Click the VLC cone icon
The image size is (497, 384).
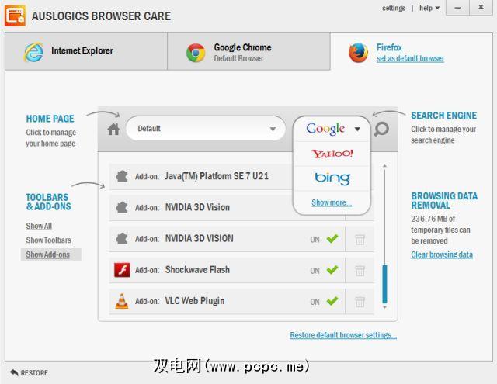122,301
